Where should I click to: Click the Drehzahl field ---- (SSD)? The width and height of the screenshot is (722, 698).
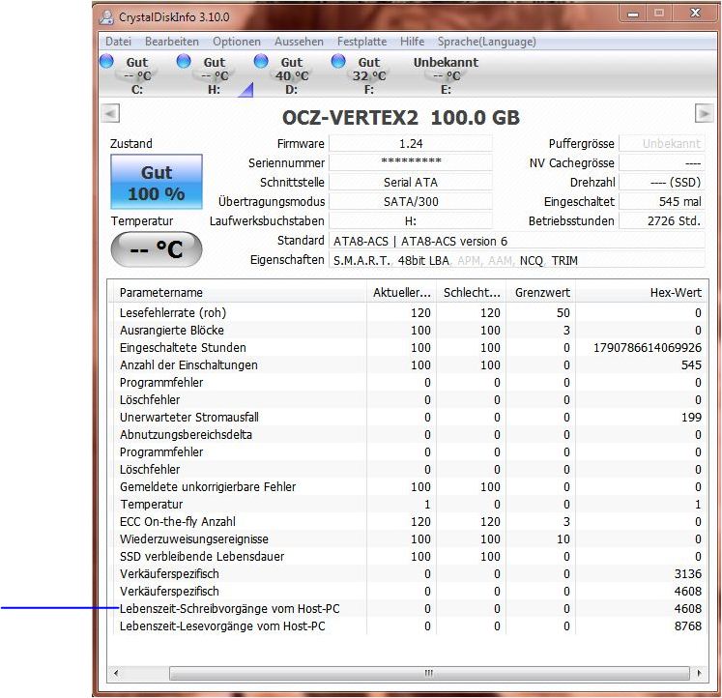coord(662,183)
